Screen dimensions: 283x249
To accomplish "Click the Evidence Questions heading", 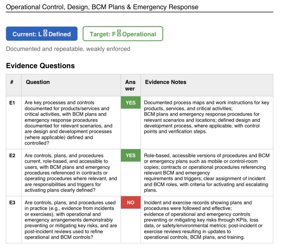I will 40,66.
